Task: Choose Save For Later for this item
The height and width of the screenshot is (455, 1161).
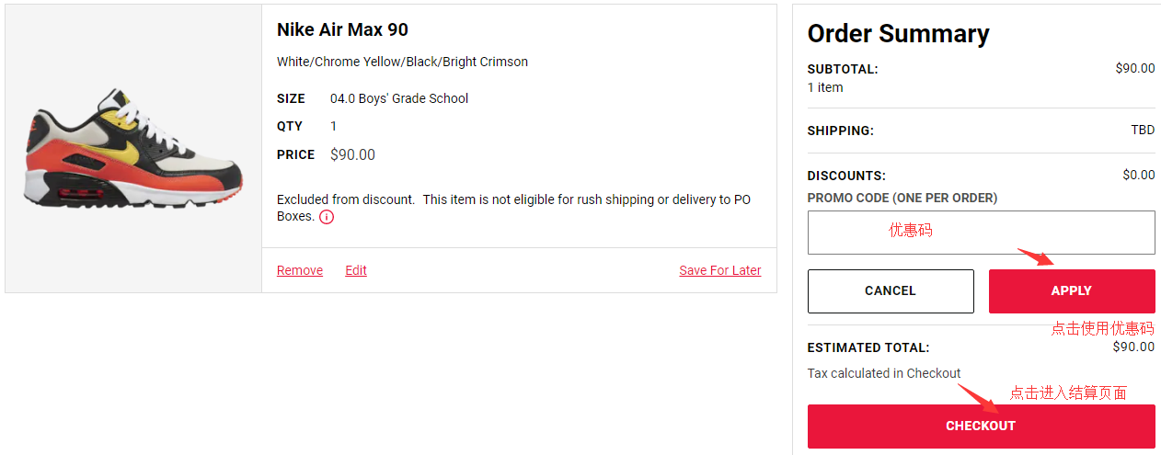Action: point(719,270)
